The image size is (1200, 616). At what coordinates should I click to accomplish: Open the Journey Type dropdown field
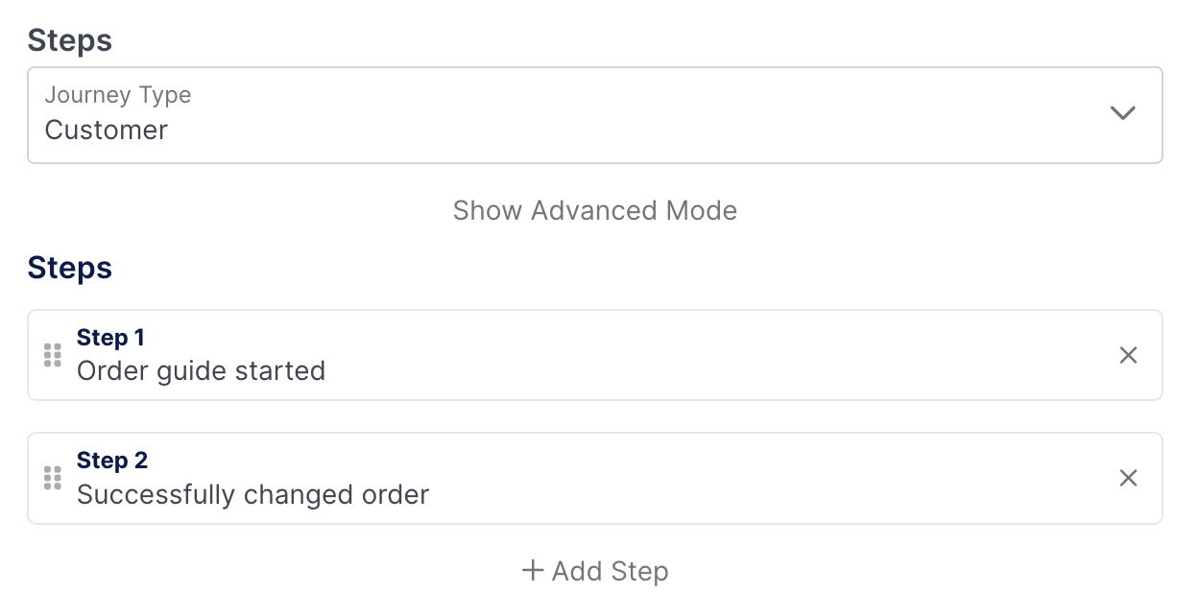[595, 115]
